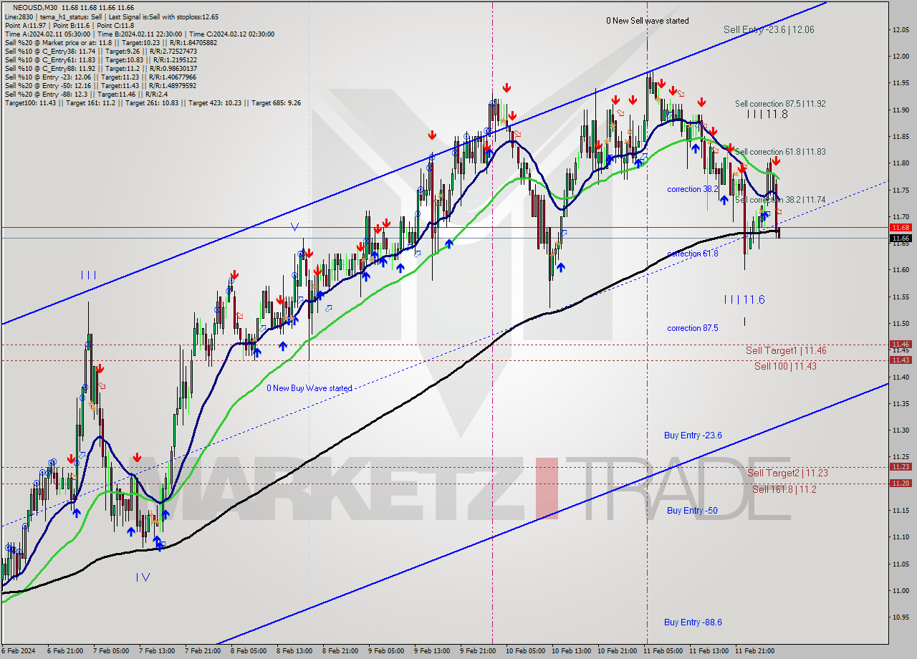Click the 'Sell %10 @ Entry -23: 12.06' line

100,77
